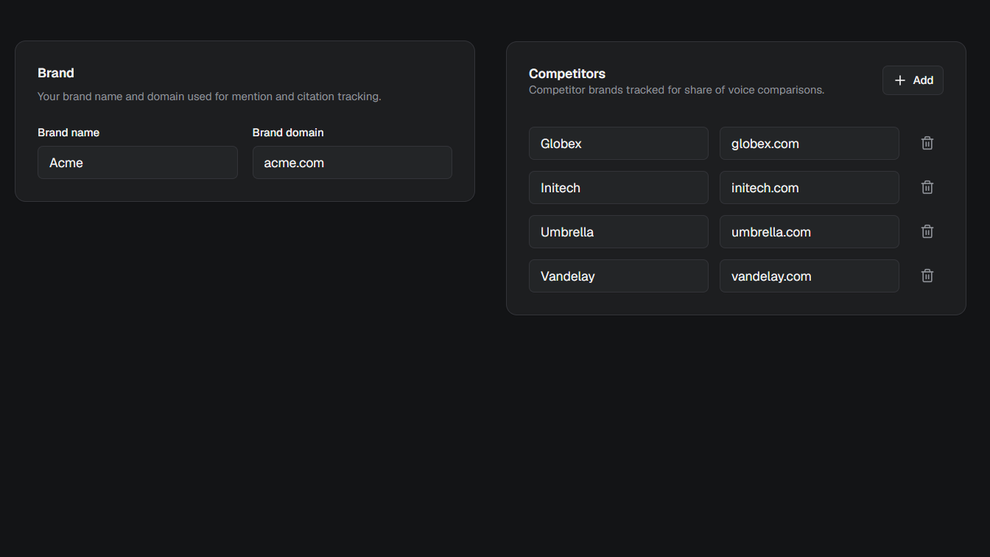Click the trash icon next to Umbrella
990x557 pixels.
(x=927, y=232)
